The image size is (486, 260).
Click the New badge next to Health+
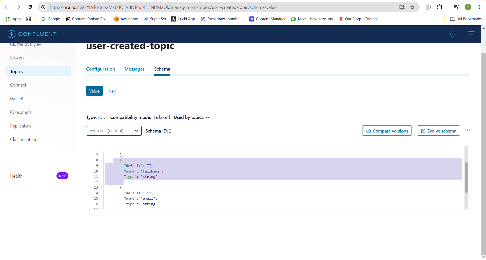coord(62,176)
